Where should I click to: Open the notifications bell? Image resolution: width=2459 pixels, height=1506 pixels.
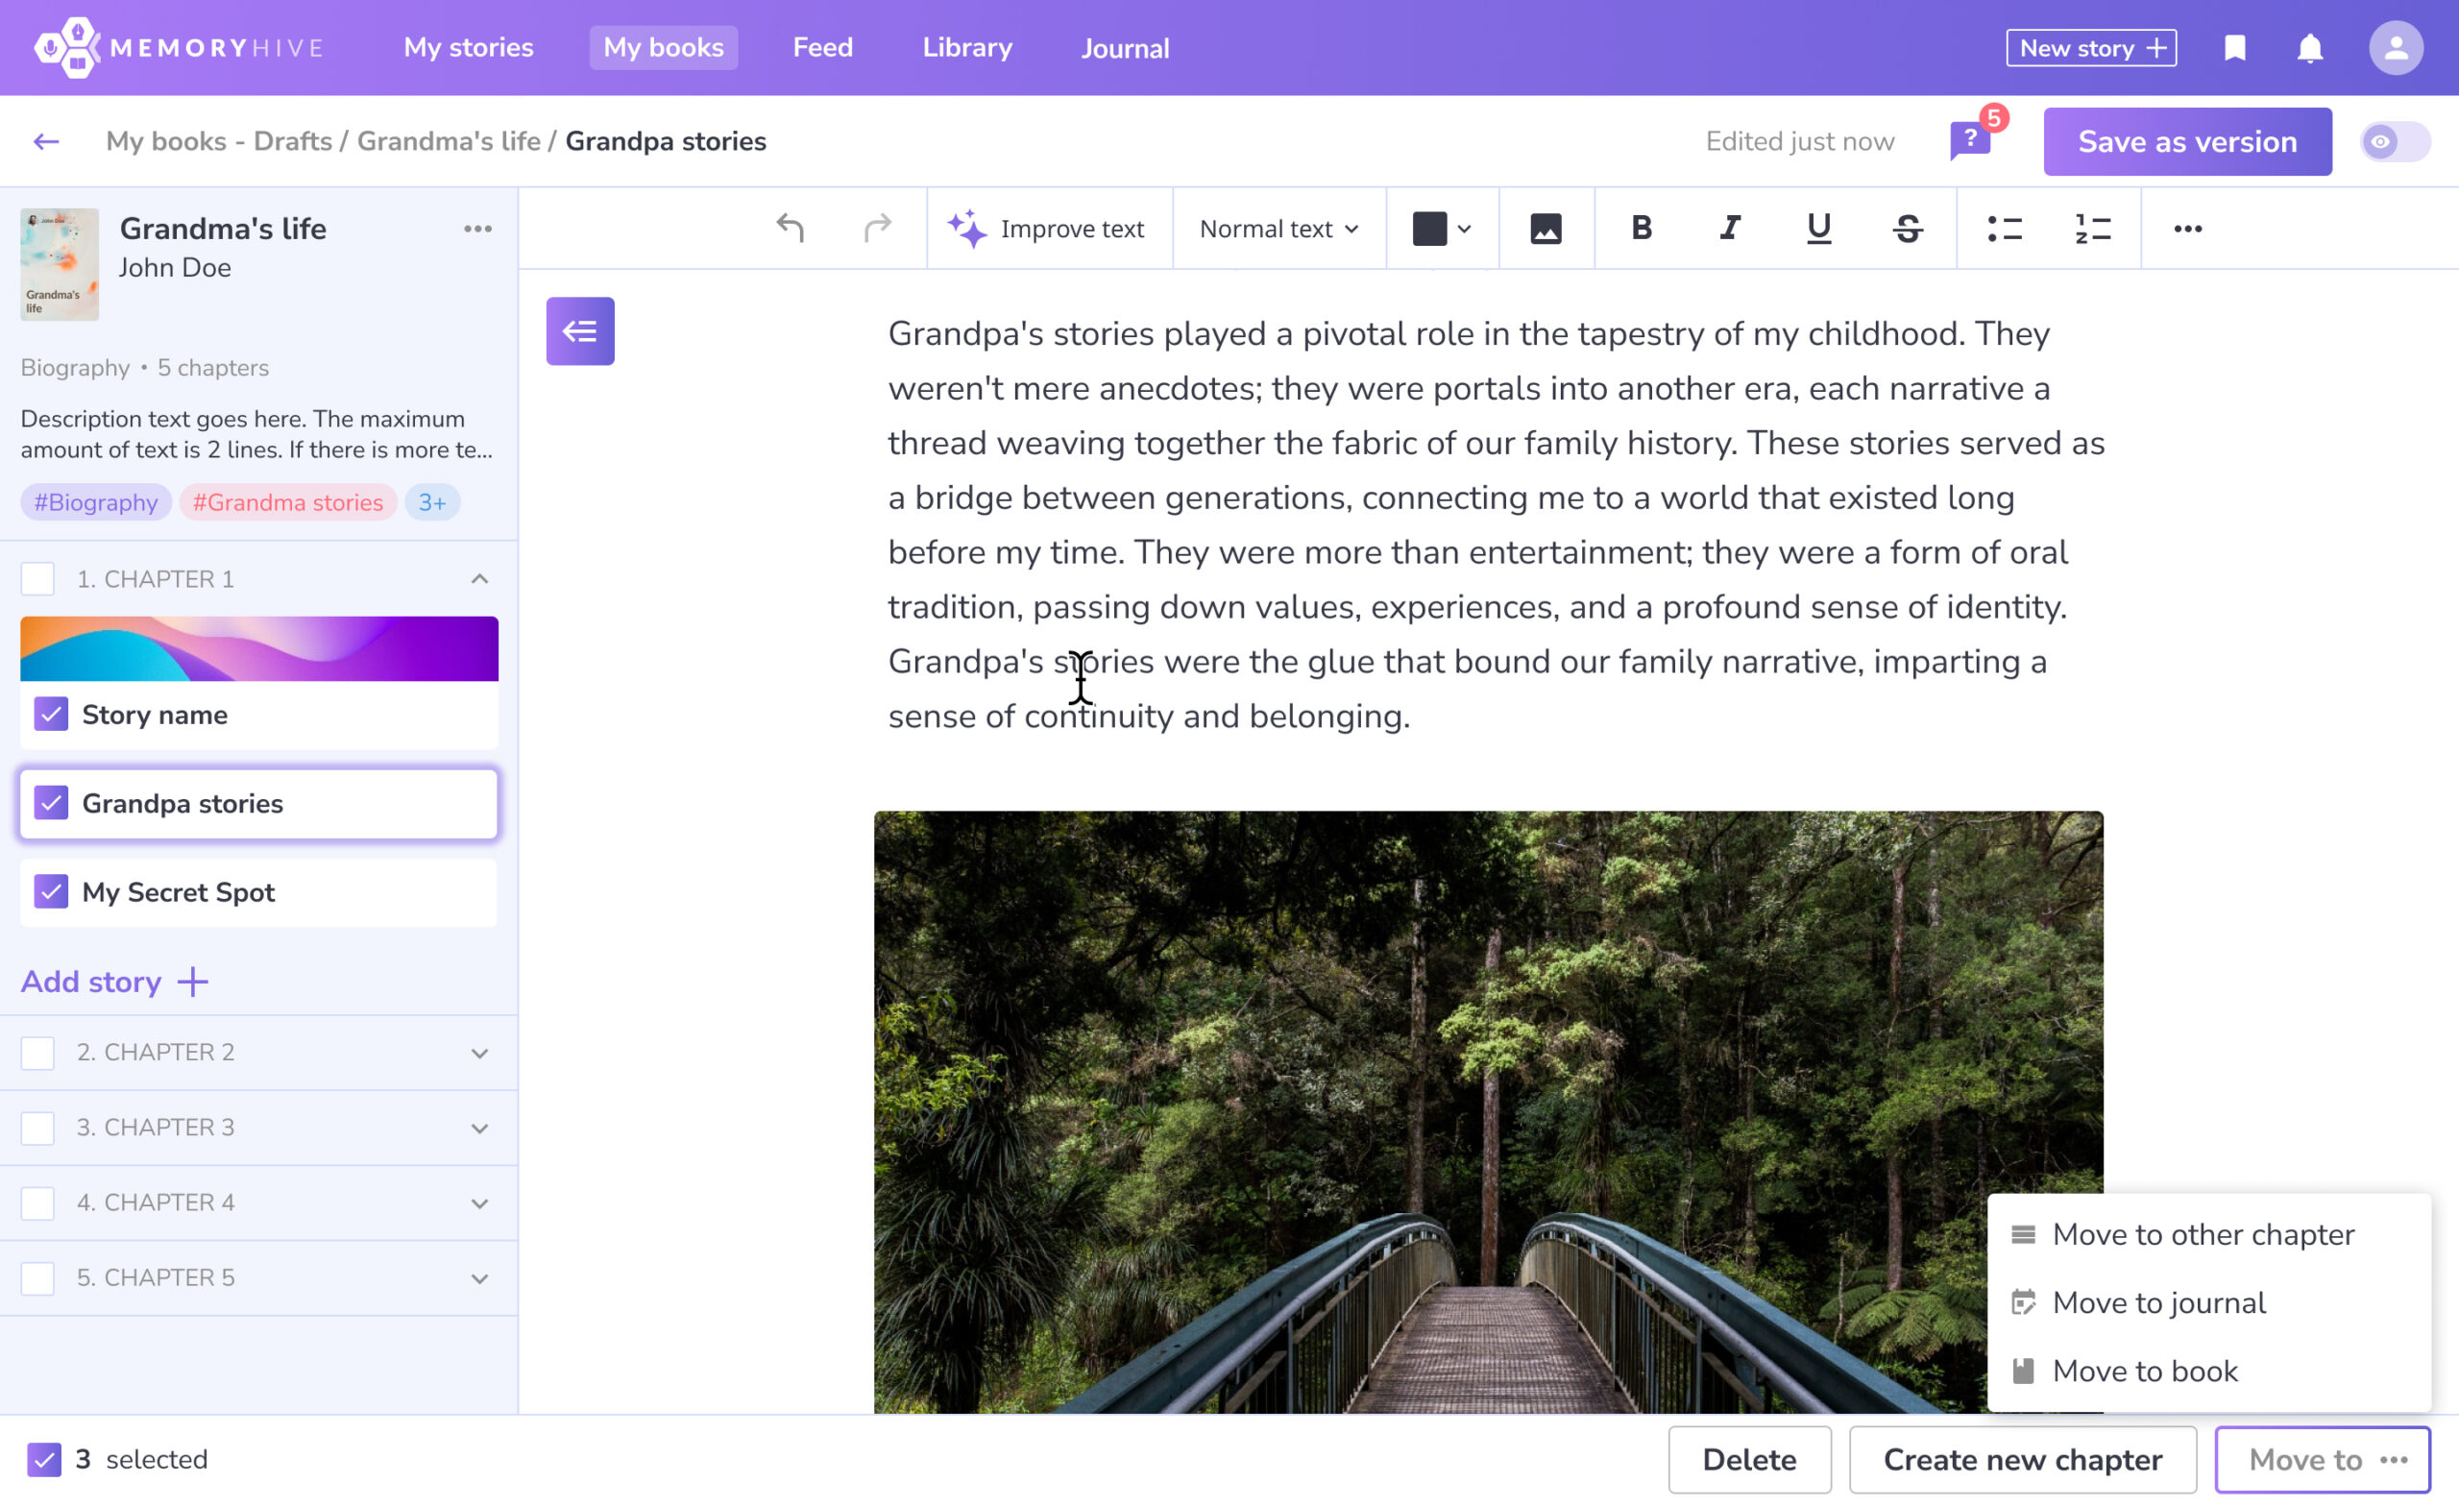pyautogui.click(x=2309, y=48)
